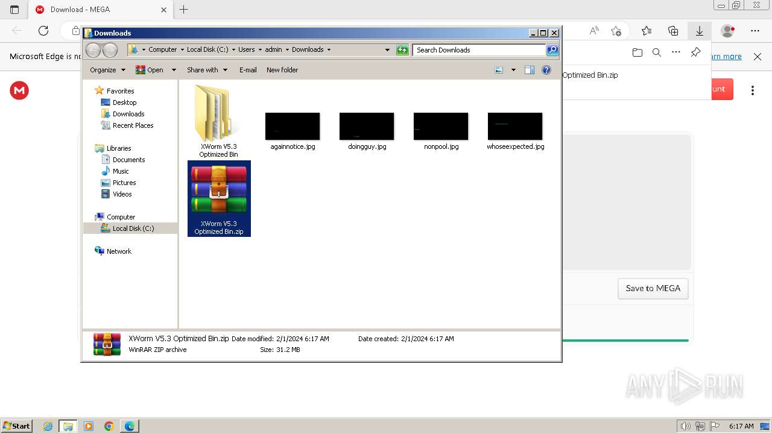Viewport: 772px width, 434px height.
Task: Create a New folder
Action: 282,70
